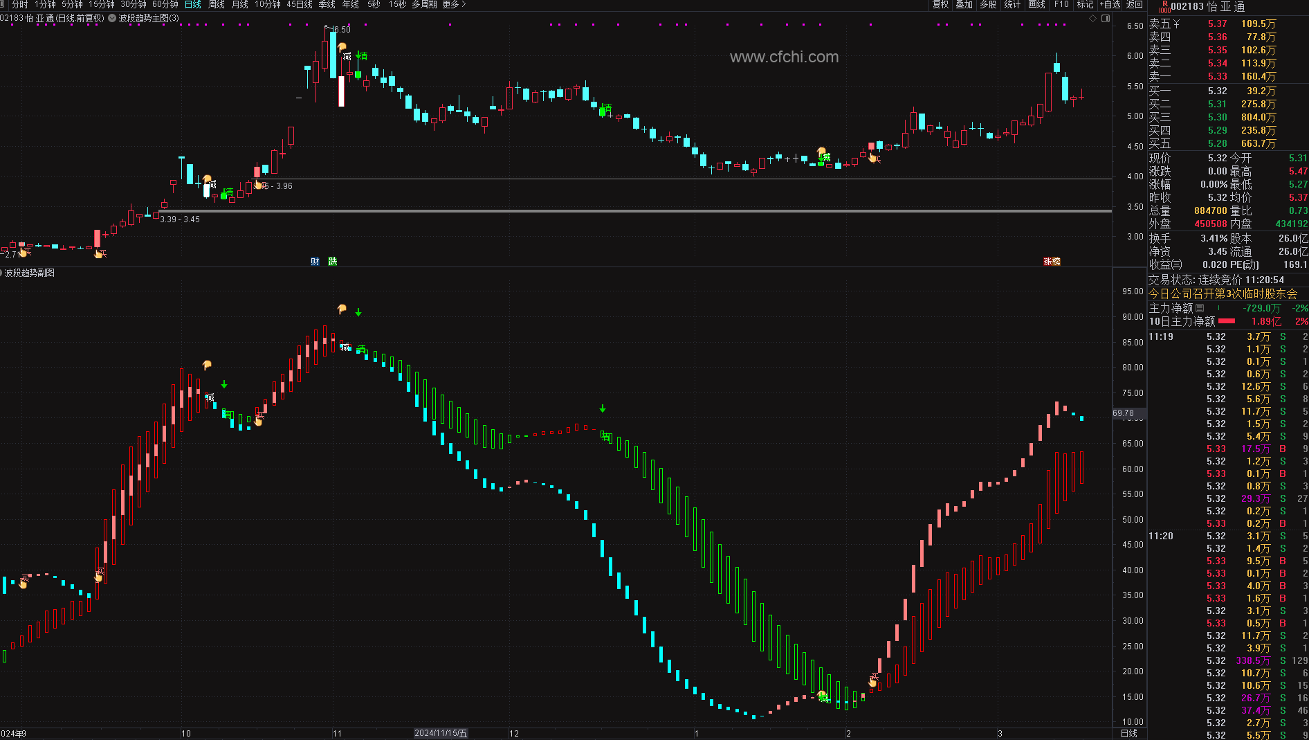Click the red 涨榜 tag on the chart
Viewport: 1309px width, 740px height.
coord(1052,261)
